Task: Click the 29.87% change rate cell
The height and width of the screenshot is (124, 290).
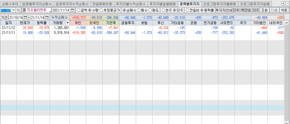Action: tap(42, 28)
